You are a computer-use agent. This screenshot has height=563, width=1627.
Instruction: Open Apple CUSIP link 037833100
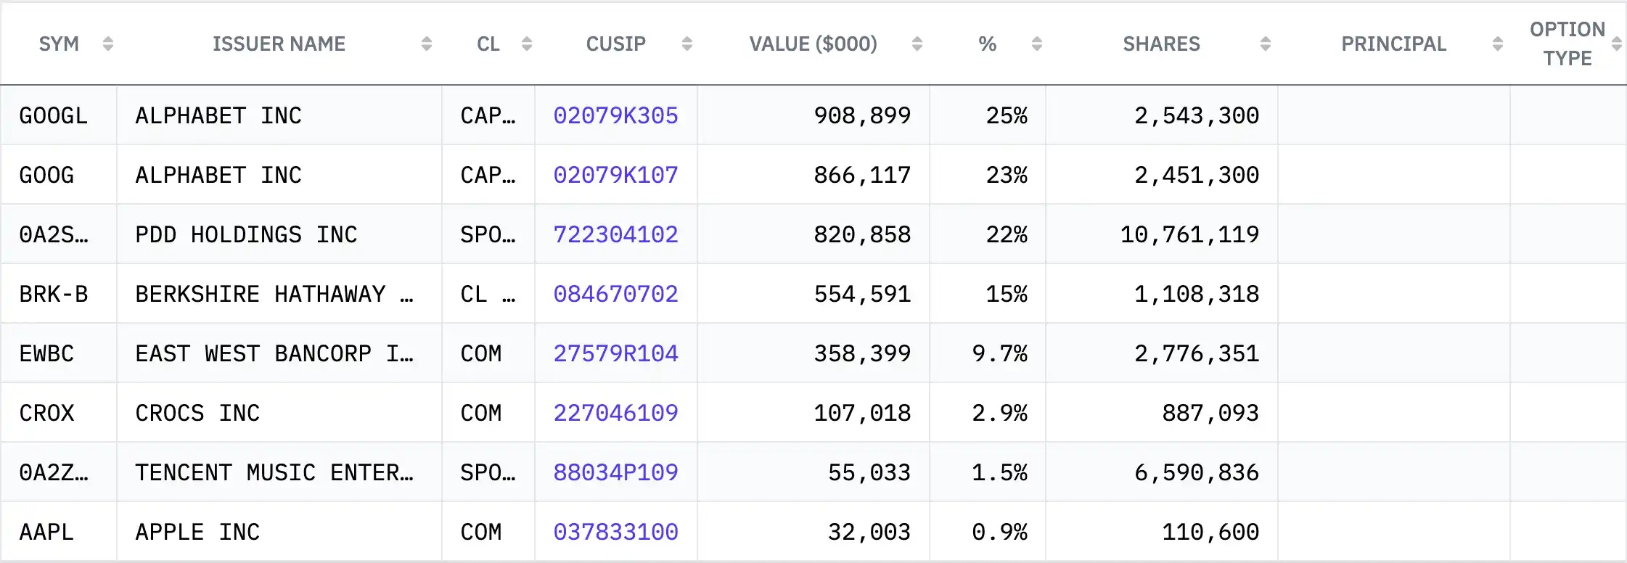coord(615,532)
